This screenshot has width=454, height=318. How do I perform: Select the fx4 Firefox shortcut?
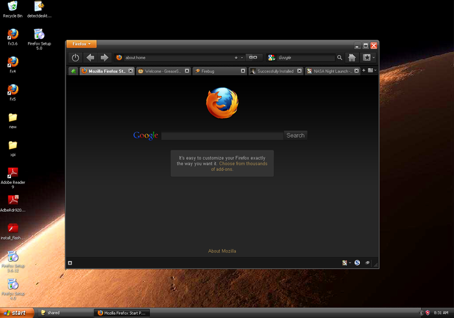pyautogui.click(x=13, y=65)
